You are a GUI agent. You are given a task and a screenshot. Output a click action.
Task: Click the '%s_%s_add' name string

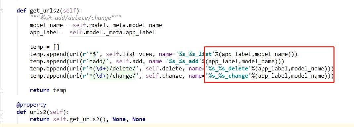pyautogui.click(x=185, y=61)
